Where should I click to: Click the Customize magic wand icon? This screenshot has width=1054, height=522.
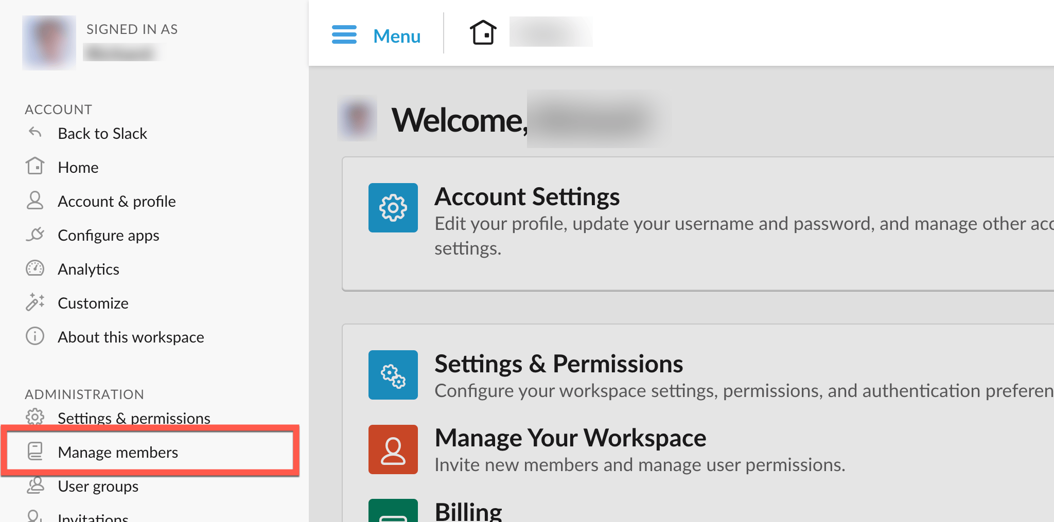pos(35,302)
